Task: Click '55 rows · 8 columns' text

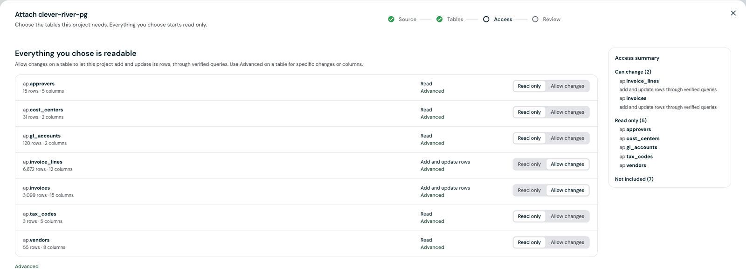Action: tap(44, 248)
